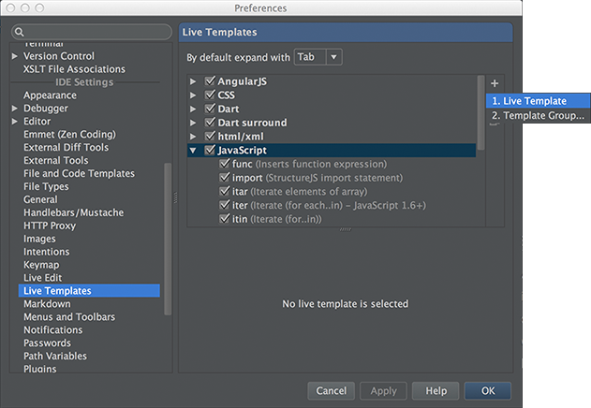Image resolution: width=591 pixels, height=408 pixels.
Task: Click the plus add template icon
Action: (495, 83)
